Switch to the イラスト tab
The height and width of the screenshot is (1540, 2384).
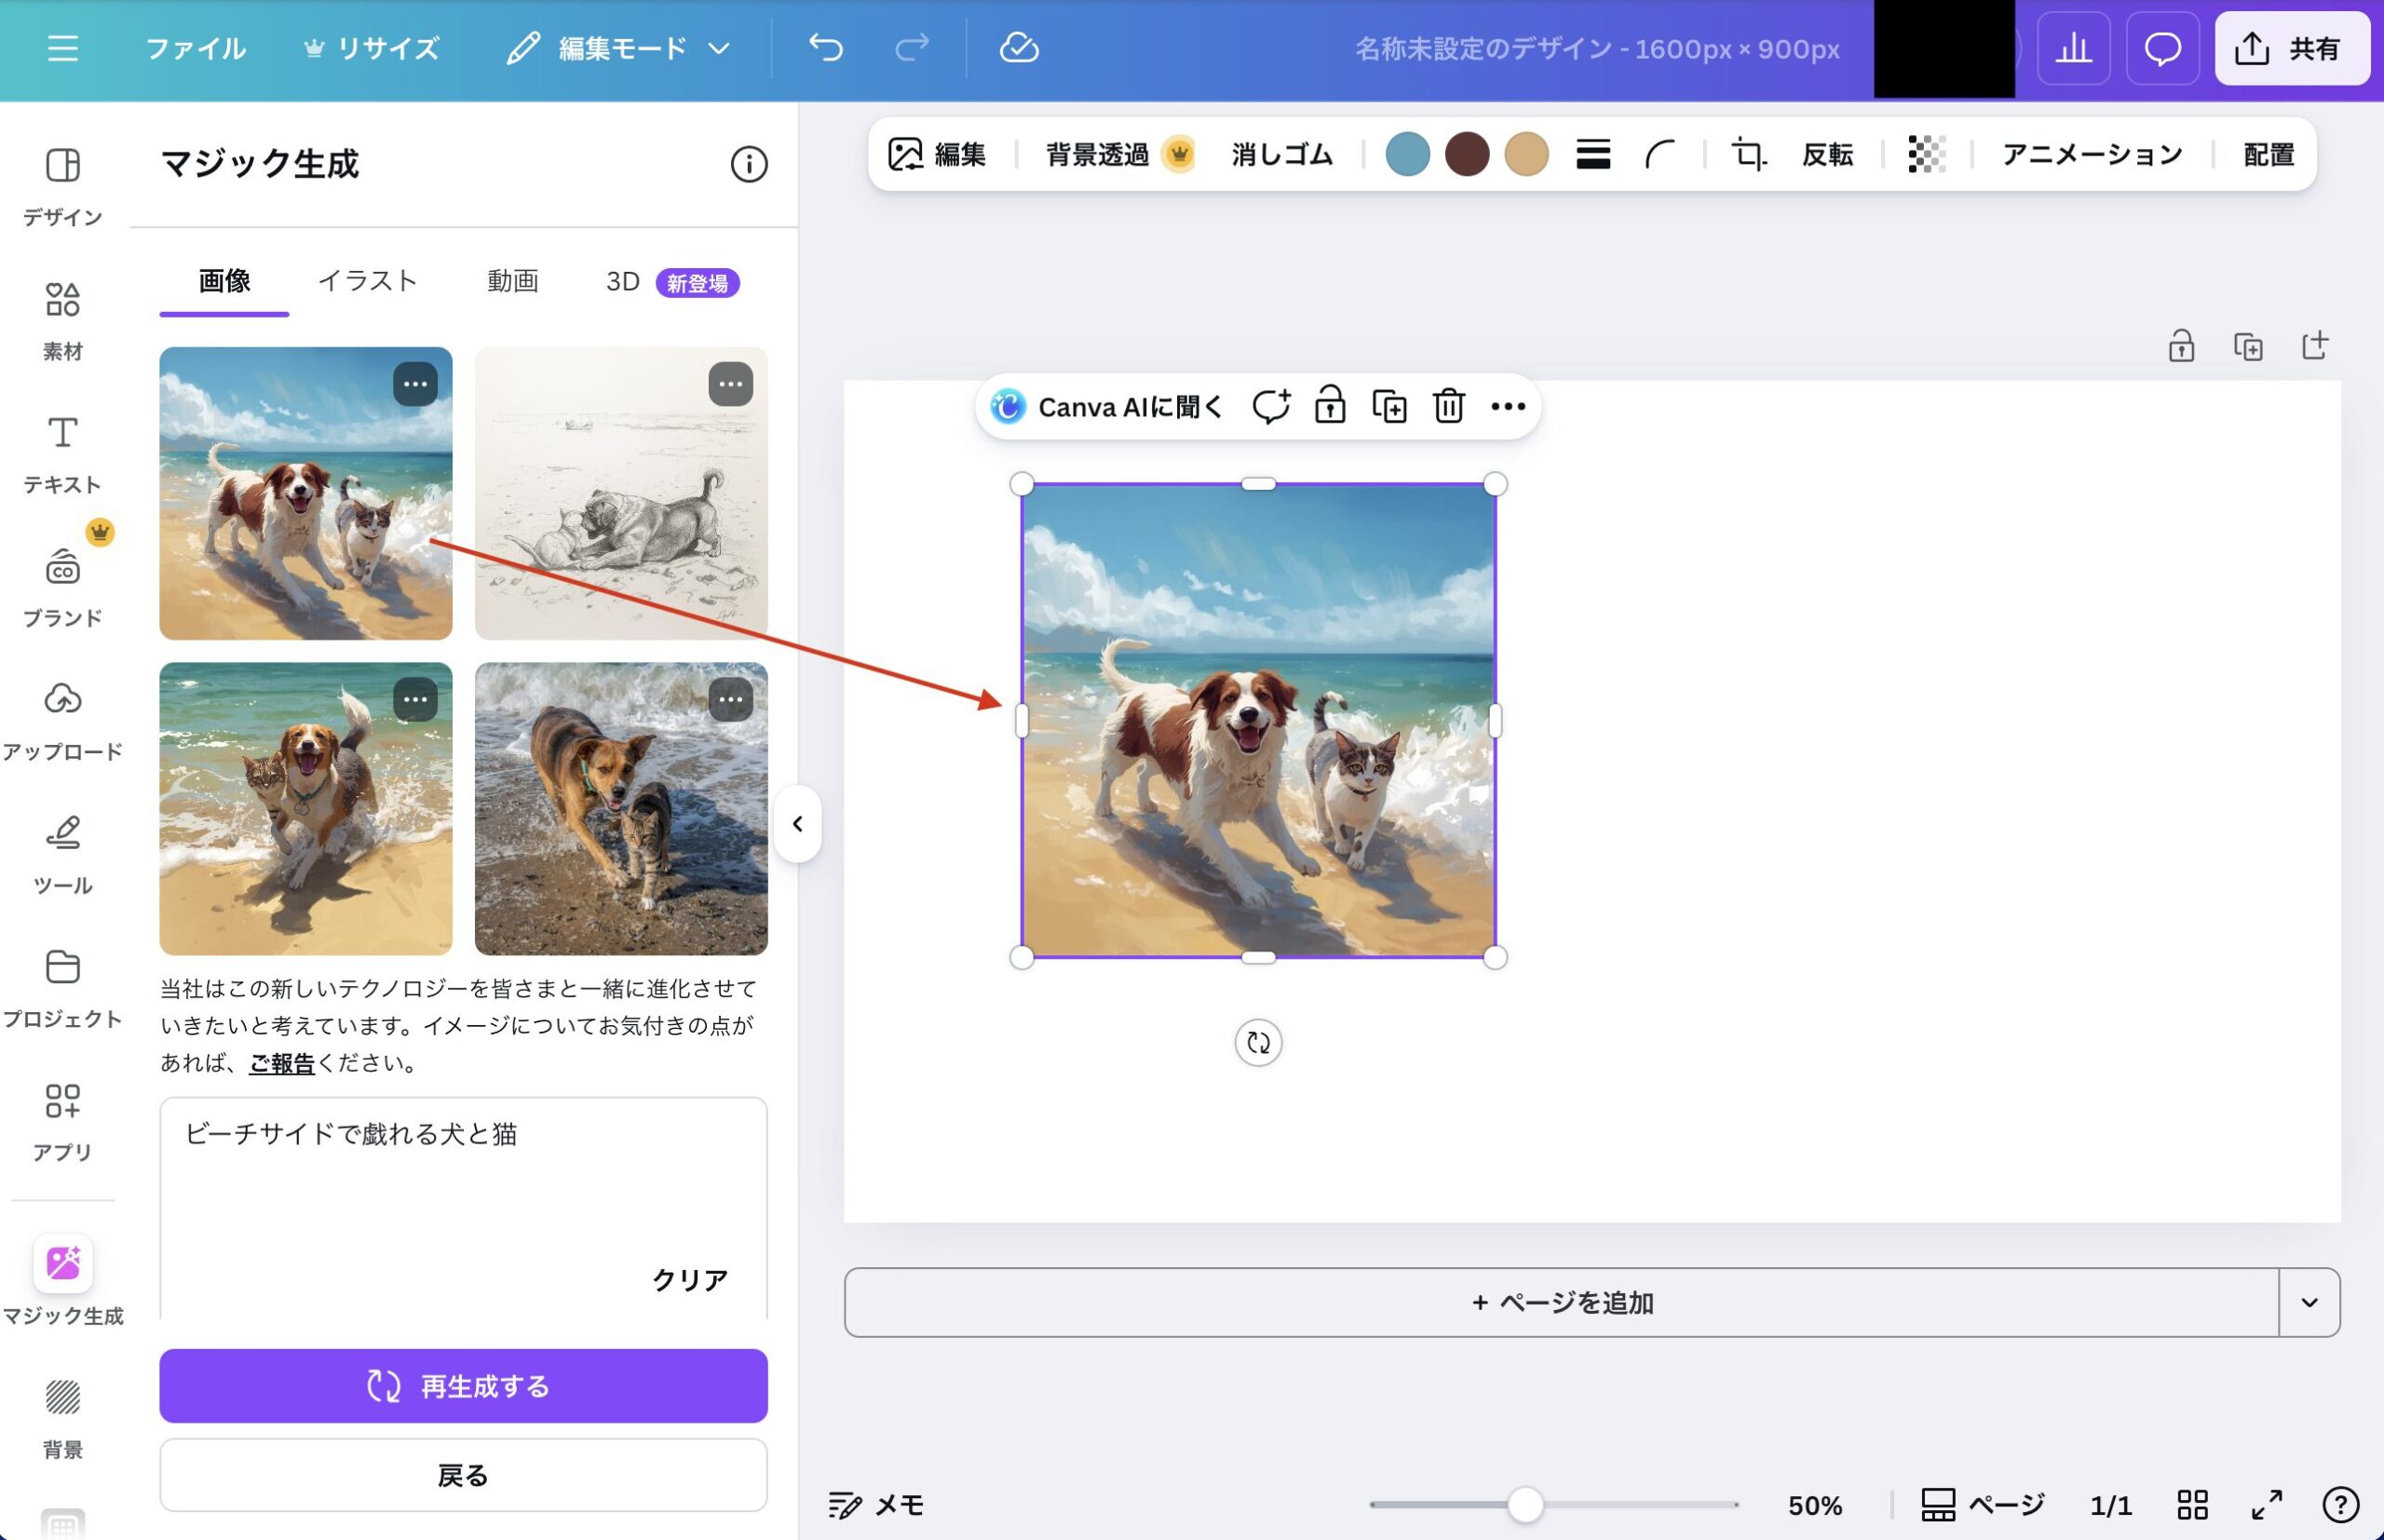367,281
